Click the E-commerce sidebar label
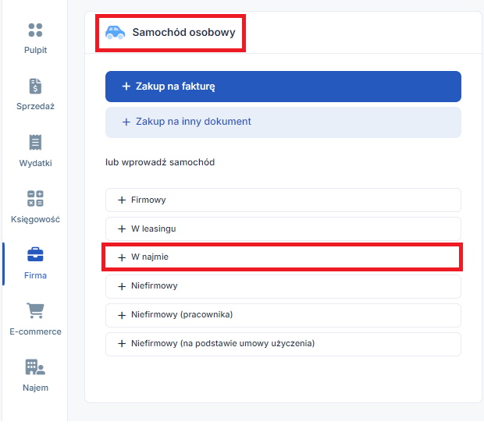Viewport: 484px width, 425px height. tap(35, 331)
